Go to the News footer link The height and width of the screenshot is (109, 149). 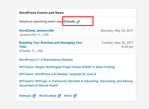[x=68, y=96]
